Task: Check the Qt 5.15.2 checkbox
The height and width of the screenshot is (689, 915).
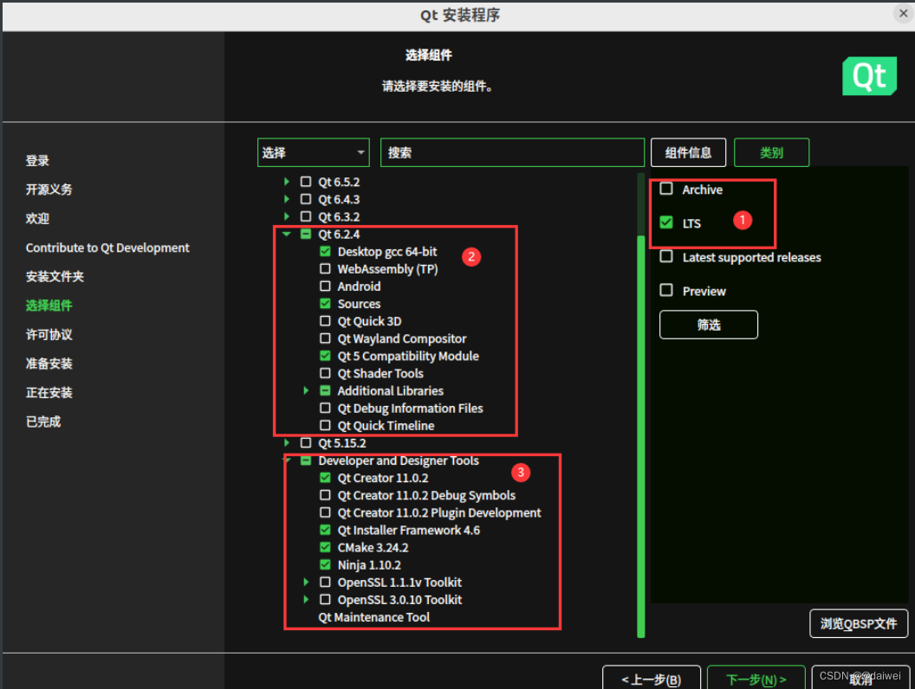Action: (x=306, y=442)
